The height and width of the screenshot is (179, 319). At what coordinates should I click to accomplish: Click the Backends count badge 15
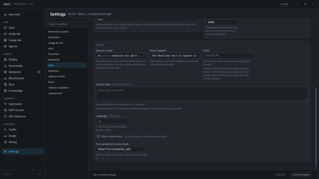coord(39,72)
